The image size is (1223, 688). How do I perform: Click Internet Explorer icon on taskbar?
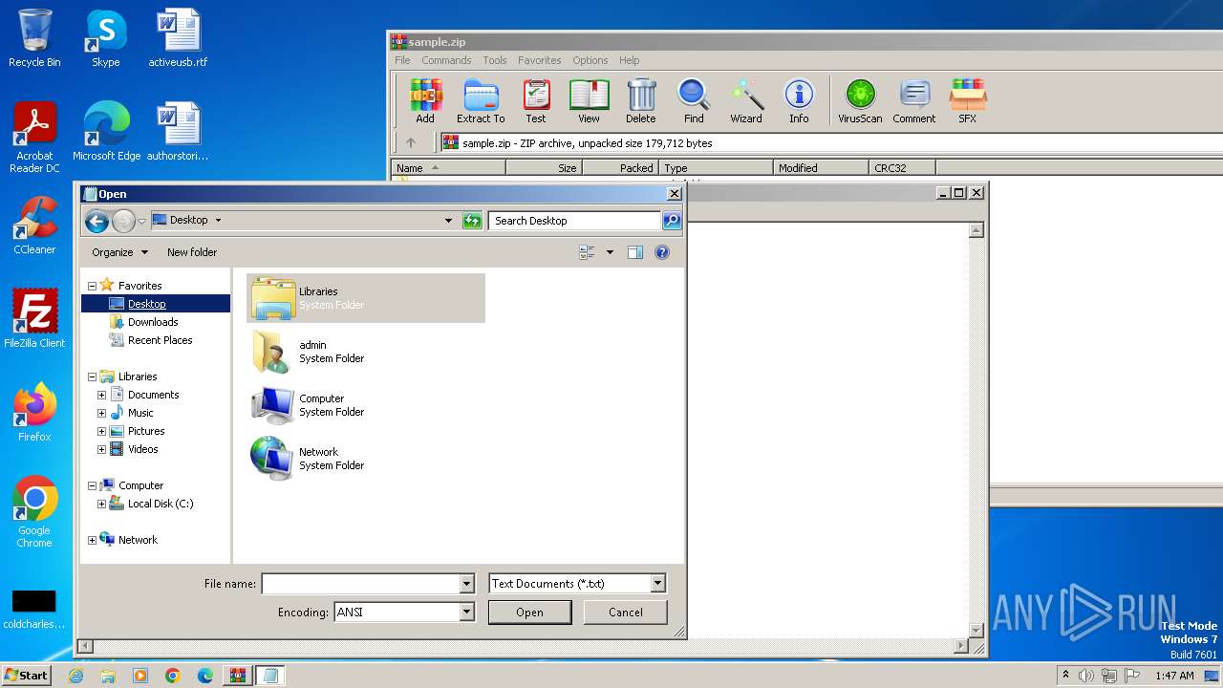pos(75,676)
